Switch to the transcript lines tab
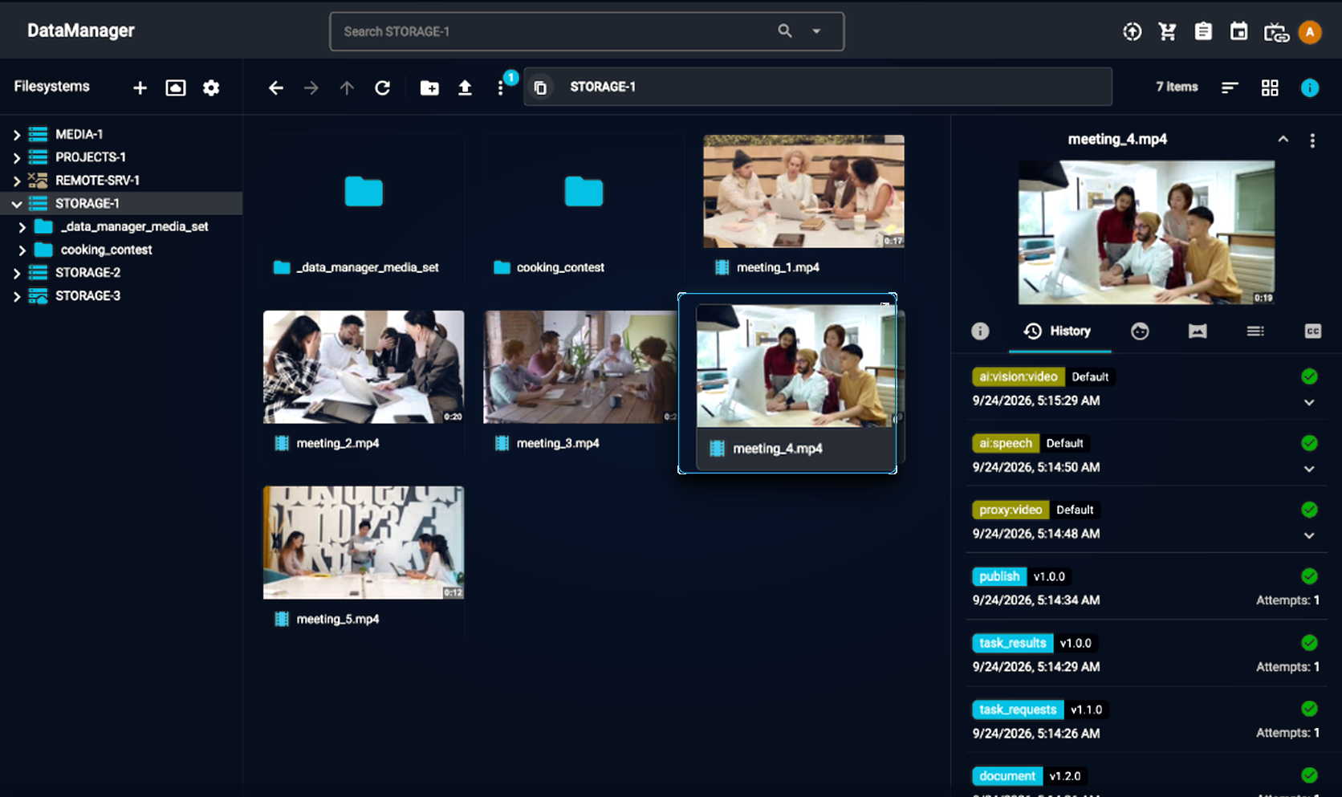1342x797 pixels. [1255, 331]
